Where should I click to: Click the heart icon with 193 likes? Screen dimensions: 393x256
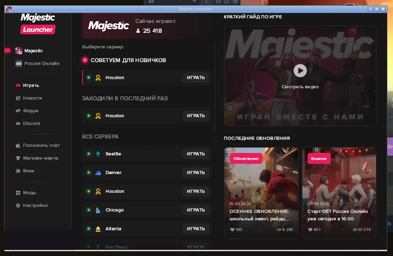pyautogui.click(x=232, y=230)
